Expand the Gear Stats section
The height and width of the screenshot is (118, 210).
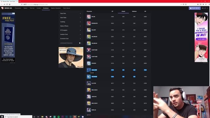(x=71, y=18)
